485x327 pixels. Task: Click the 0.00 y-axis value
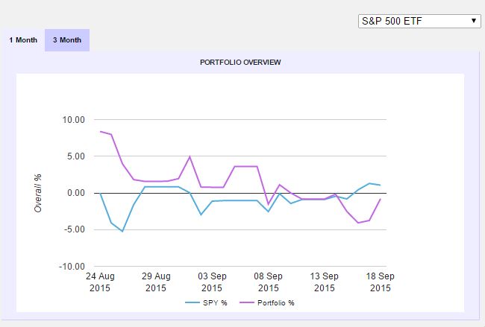(76, 193)
